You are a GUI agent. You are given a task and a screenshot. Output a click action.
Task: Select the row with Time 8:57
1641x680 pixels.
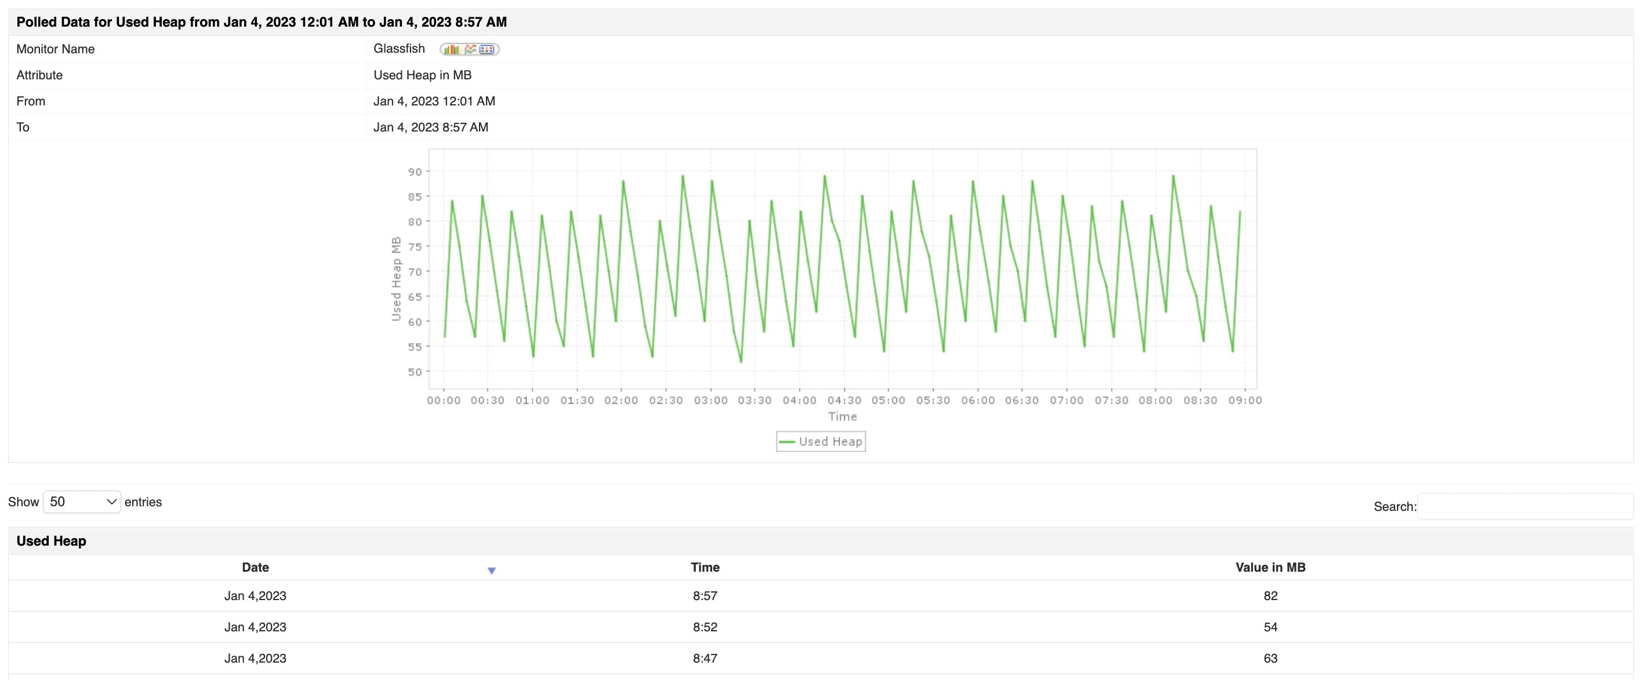click(705, 595)
